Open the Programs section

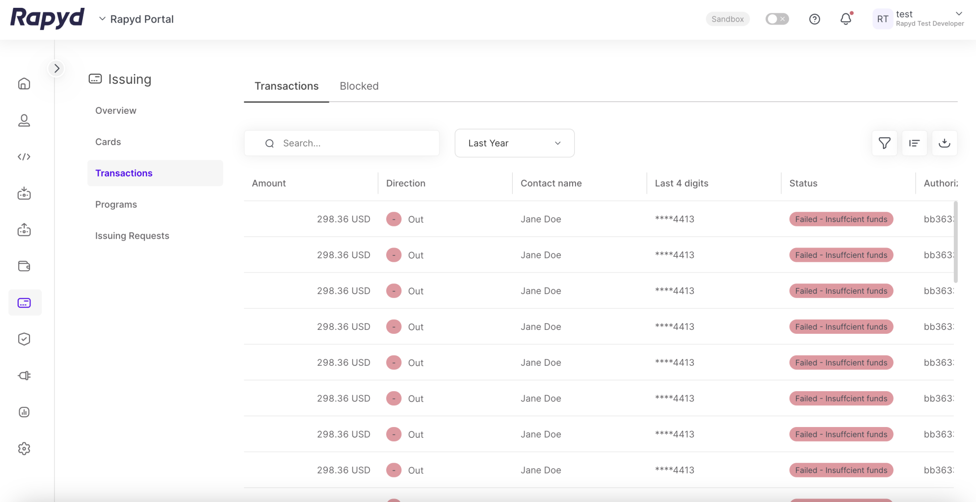pyautogui.click(x=116, y=204)
